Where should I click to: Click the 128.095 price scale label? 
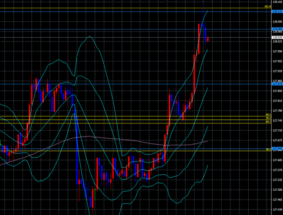277,22
